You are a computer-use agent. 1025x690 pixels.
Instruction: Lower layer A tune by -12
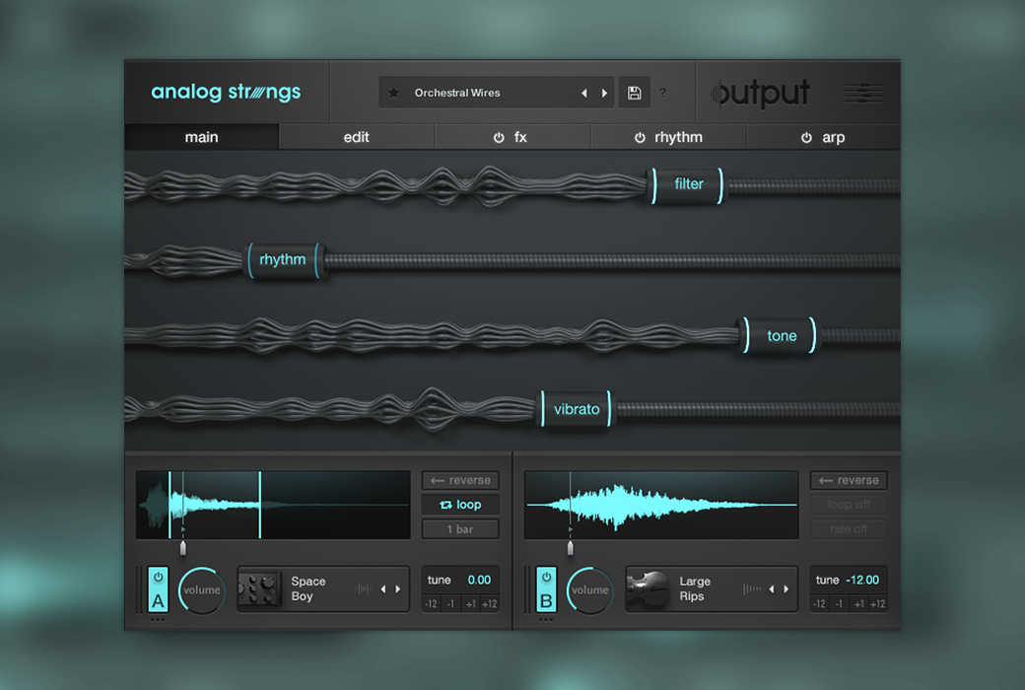[431, 604]
